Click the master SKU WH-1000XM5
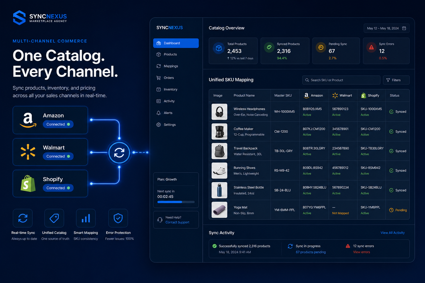The height and width of the screenshot is (283, 425). (x=284, y=112)
